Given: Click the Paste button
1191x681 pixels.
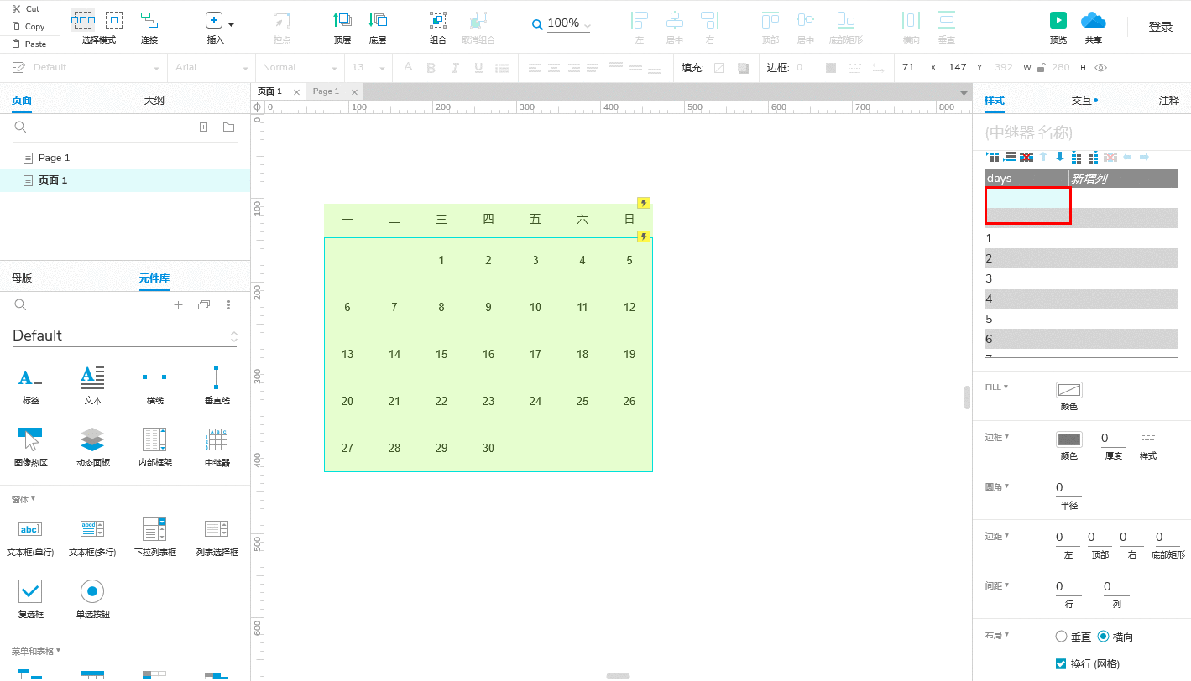Looking at the screenshot, I should click(x=28, y=44).
